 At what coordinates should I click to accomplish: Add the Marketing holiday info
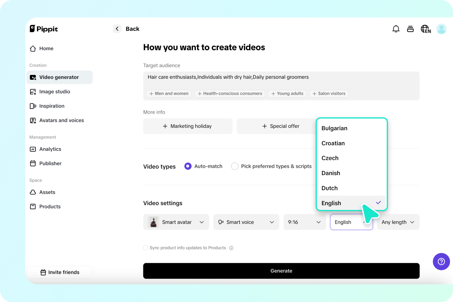(188, 126)
